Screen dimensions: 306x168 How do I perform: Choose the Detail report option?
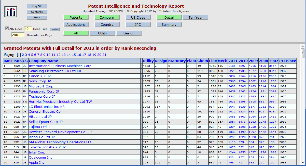pyautogui.click(x=169, y=18)
